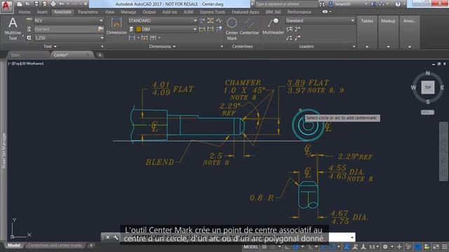This screenshot has width=449, height=252.
Task: Toggle hardware acceleration icon in status bar
Action: tap(418, 247)
